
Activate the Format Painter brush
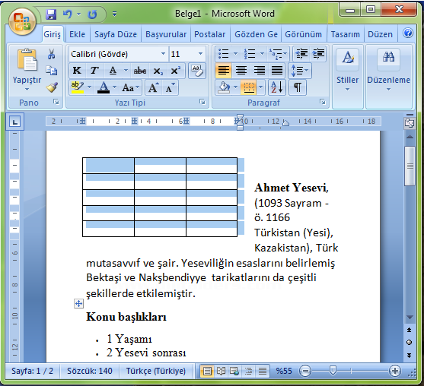pos(51,87)
